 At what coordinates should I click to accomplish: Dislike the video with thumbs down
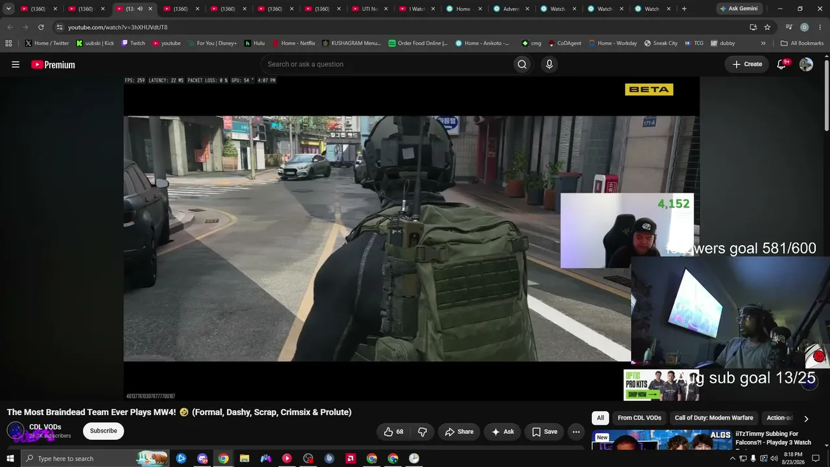point(422,431)
